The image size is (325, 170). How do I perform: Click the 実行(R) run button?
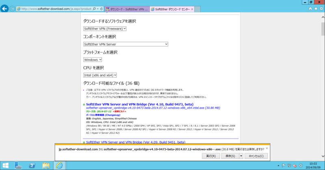211,156
